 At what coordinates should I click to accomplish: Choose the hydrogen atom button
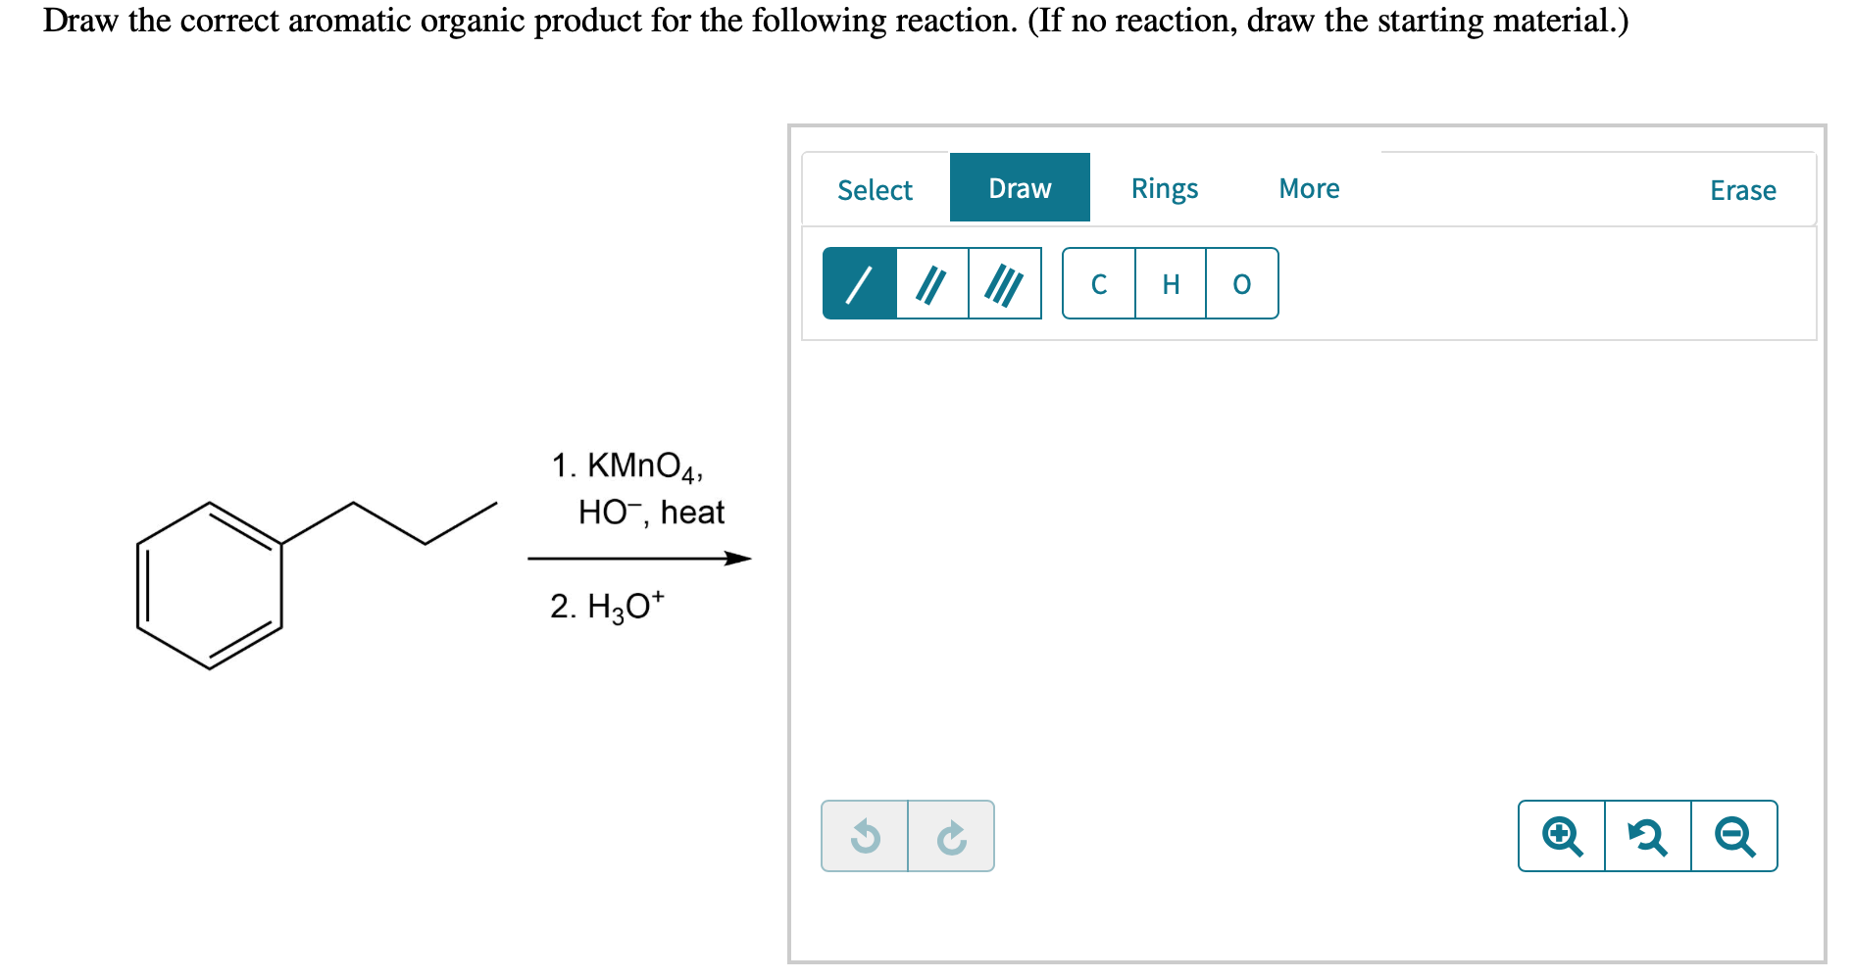[1171, 283]
